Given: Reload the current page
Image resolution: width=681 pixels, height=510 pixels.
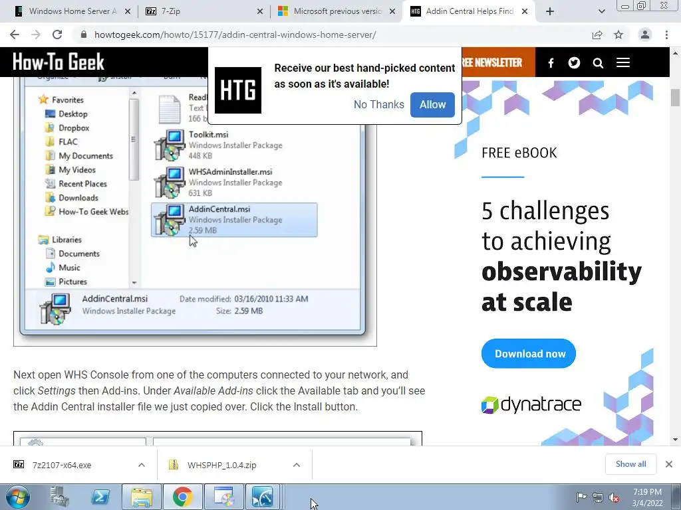Looking at the screenshot, I should pyautogui.click(x=57, y=35).
